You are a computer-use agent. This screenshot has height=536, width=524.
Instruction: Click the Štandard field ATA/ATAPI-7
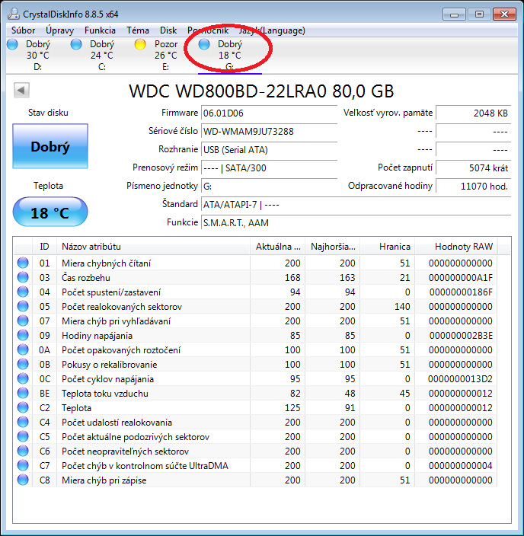point(356,204)
